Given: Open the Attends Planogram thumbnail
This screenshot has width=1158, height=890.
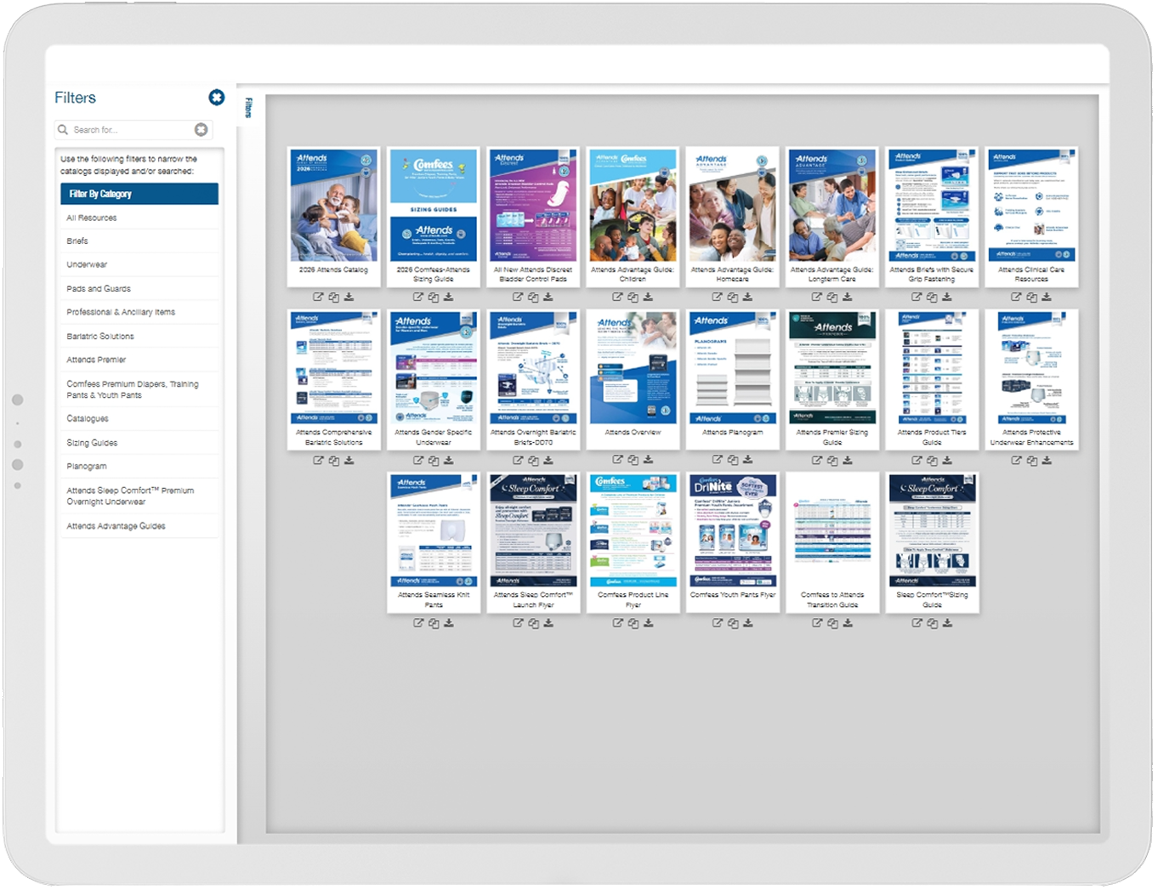Looking at the screenshot, I should (x=733, y=368).
